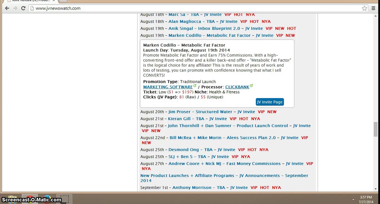Click JV Invite on Andrew Coore row
The width and height of the screenshot is (380, 204).
[x=295, y=163]
